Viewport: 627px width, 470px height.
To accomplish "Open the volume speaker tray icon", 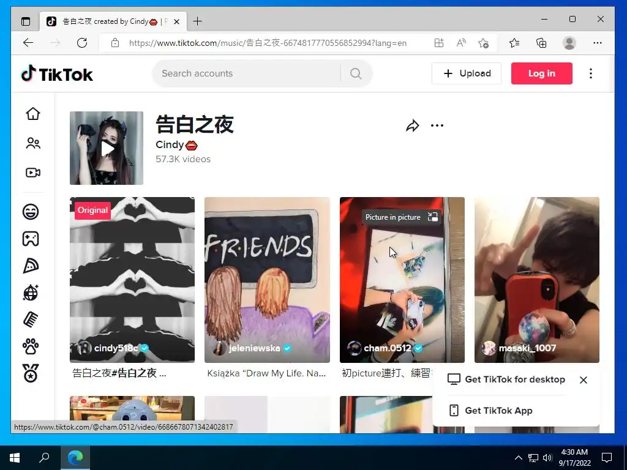I will click(547, 458).
